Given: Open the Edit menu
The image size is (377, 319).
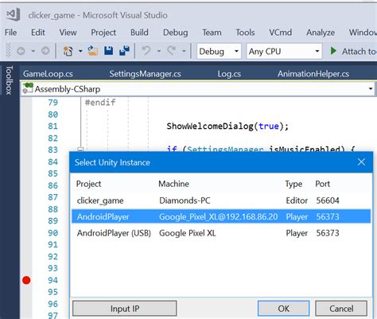Looking at the screenshot, I should tap(38, 33).
